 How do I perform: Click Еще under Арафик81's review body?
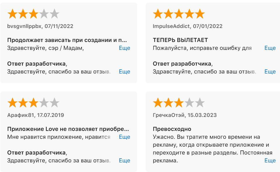tap(124, 137)
